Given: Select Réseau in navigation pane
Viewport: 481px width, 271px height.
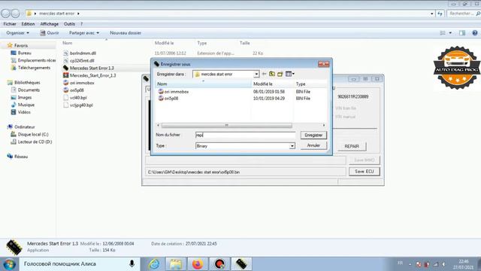Looking at the screenshot, I should [x=21, y=157].
